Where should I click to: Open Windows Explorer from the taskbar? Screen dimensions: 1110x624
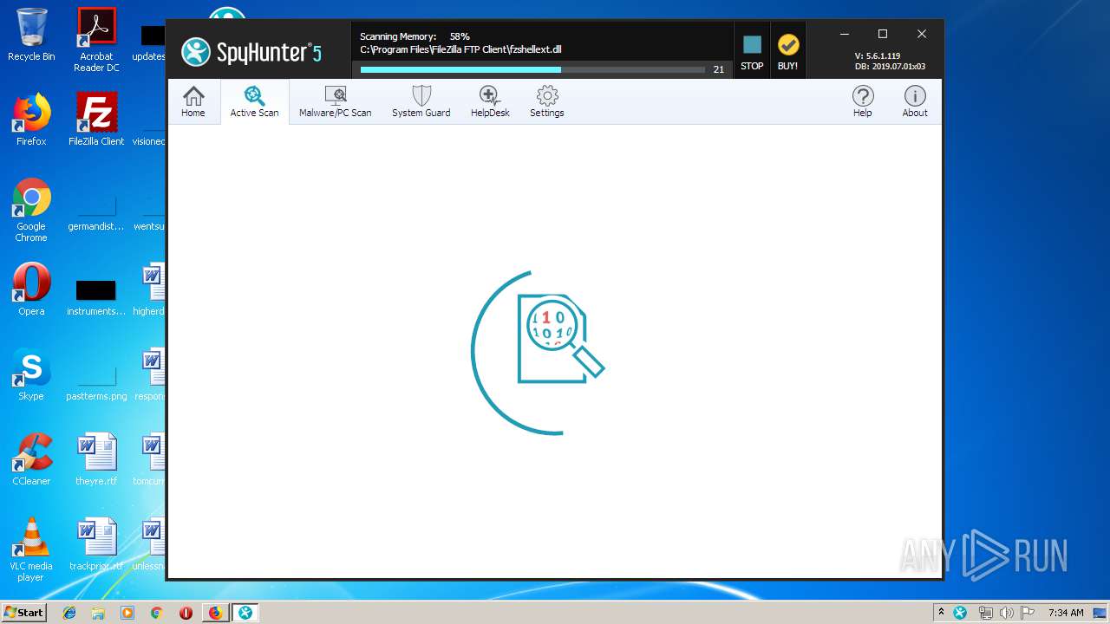click(x=98, y=613)
